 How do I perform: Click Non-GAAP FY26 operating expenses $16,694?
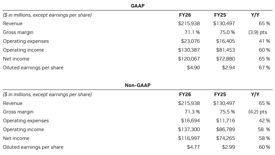tap(190, 121)
